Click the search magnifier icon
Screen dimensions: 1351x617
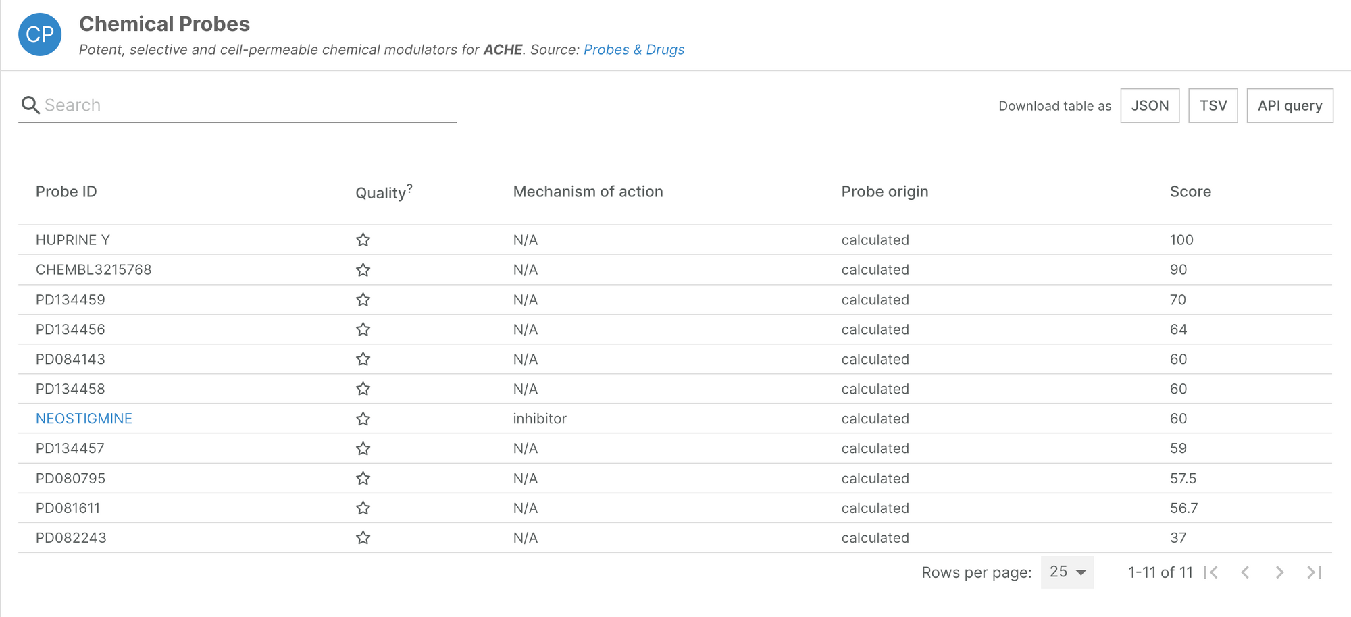point(30,105)
